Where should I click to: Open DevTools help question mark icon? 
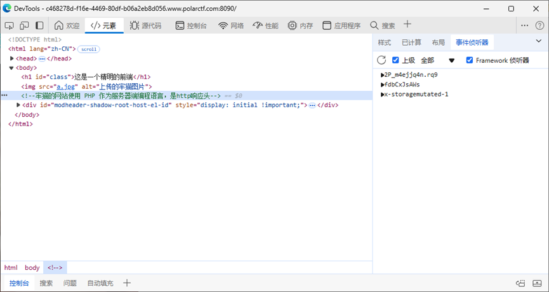pos(539,25)
